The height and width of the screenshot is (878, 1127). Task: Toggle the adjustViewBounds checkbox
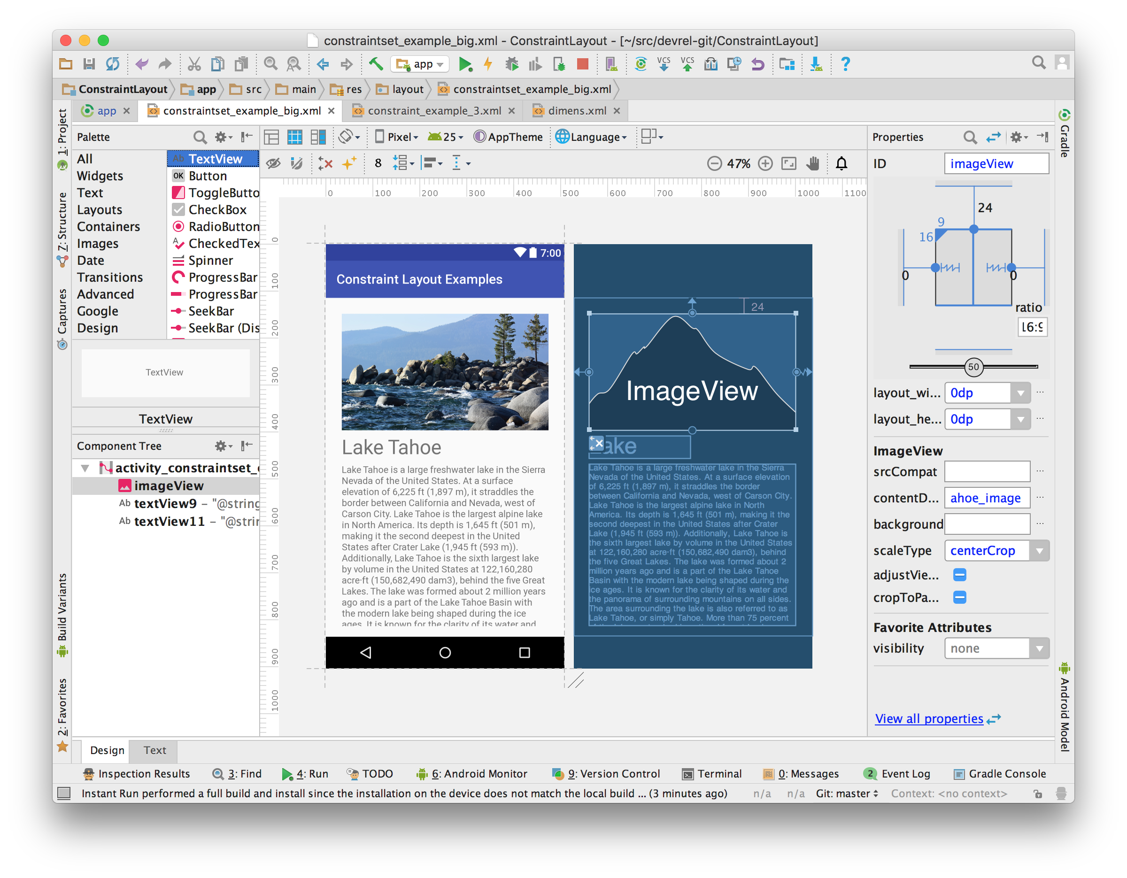(959, 575)
